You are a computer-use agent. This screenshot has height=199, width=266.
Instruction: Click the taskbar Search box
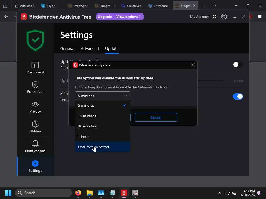[43, 193]
